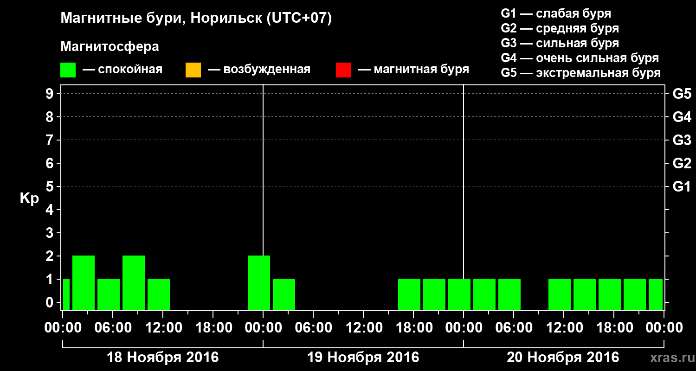
Task: Click the red 'магнитная буря' legend swatch
Action: pyautogui.click(x=343, y=70)
